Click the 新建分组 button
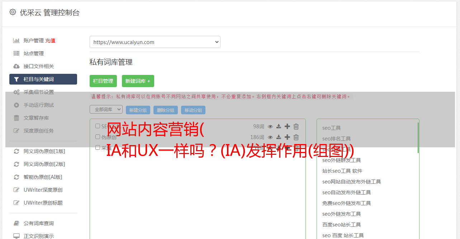 click(138, 110)
